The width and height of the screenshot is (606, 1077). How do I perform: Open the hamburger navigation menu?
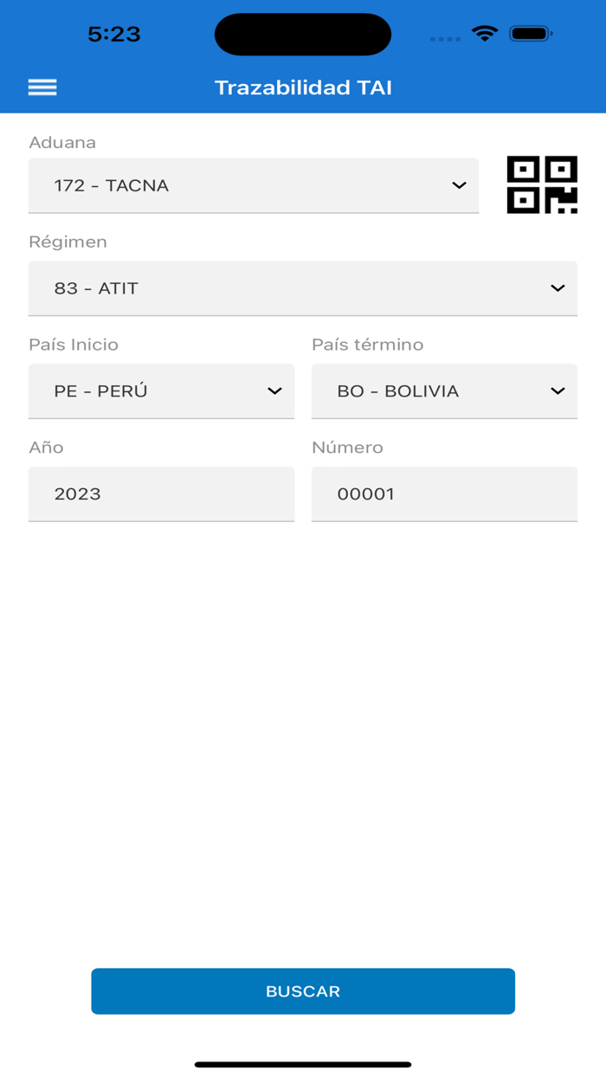[42, 87]
